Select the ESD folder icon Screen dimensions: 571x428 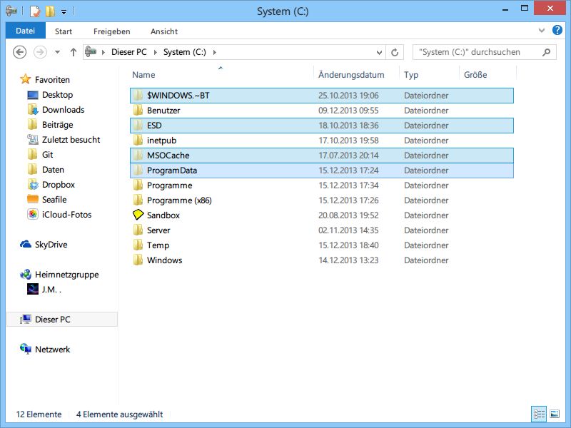[138, 126]
